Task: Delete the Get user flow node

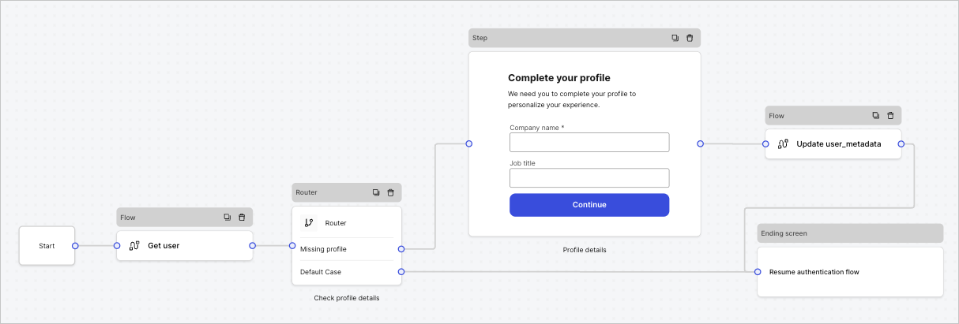Action: pos(242,217)
